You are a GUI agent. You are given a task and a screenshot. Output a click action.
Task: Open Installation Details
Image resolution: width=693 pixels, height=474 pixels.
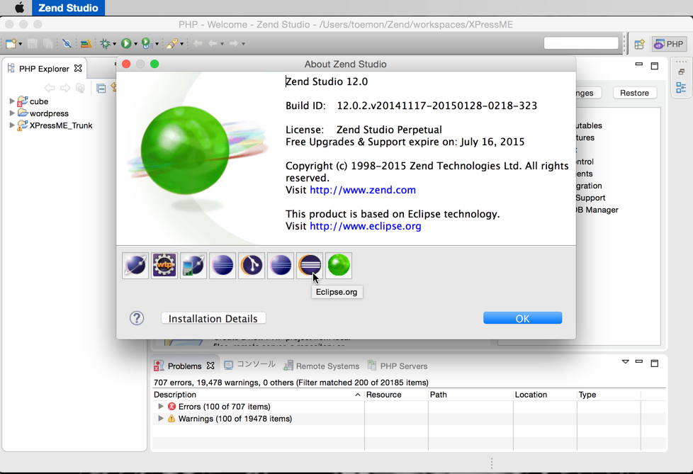point(213,319)
